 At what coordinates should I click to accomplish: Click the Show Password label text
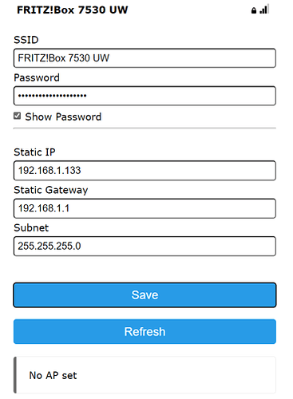pyautogui.click(x=63, y=117)
